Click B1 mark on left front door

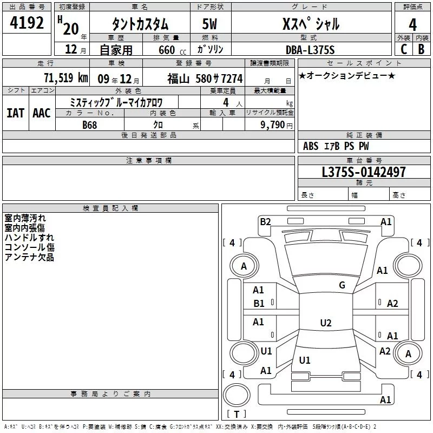pos(259,303)
